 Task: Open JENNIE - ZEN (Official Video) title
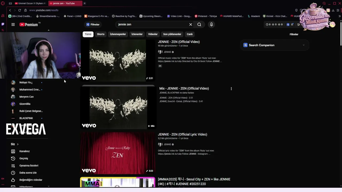179,42
